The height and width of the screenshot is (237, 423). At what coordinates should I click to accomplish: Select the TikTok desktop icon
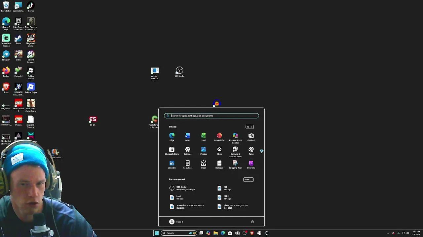click(30, 7)
